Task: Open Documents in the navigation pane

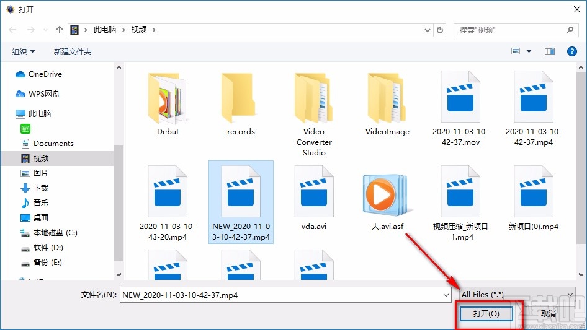Action: pos(47,144)
